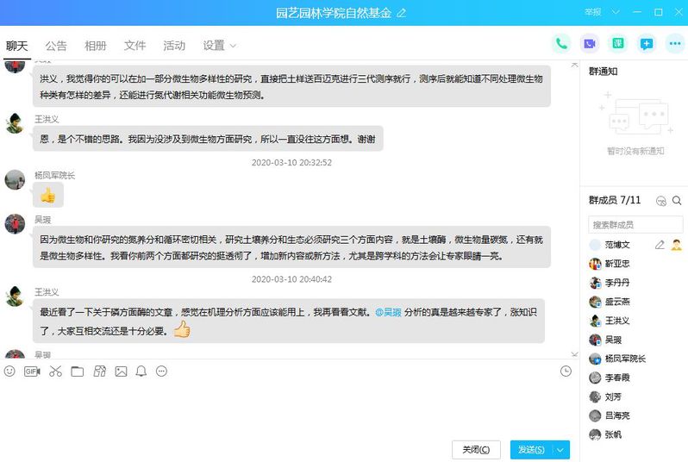Select member 杨凤军院长 in members list

pyautogui.click(x=624, y=359)
